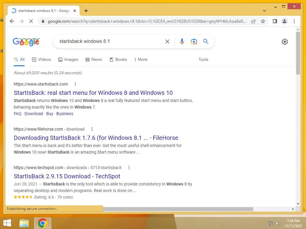Click the filehorse.com download breadcrumb

click(49, 129)
